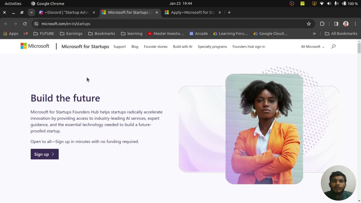Switch to the Discord tab
Viewport: 361px width, 203px height.
pos(68,12)
